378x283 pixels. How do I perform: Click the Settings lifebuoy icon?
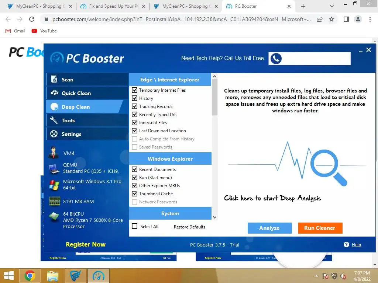[x=54, y=134]
